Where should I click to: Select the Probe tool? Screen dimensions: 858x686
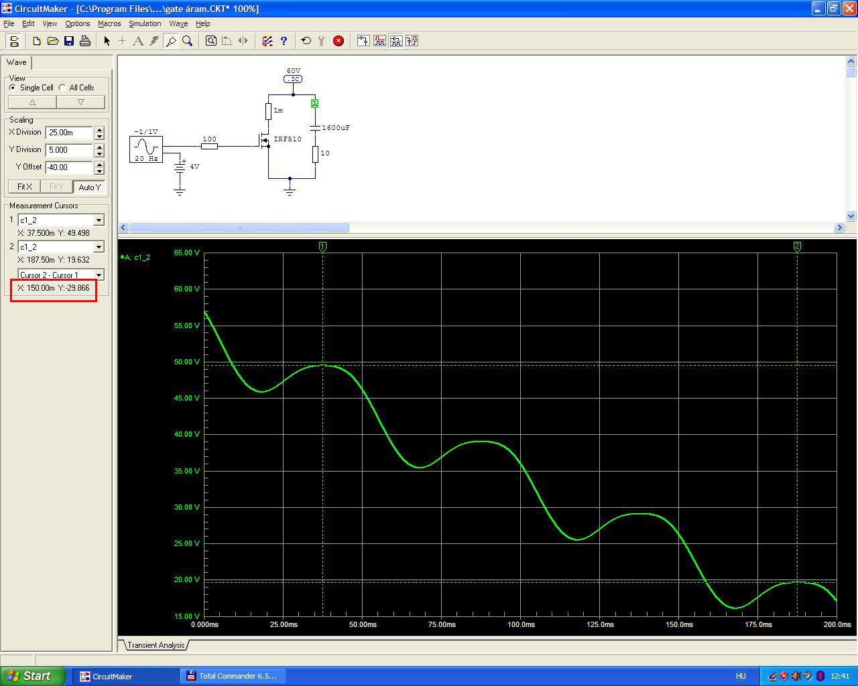tap(171, 41)
